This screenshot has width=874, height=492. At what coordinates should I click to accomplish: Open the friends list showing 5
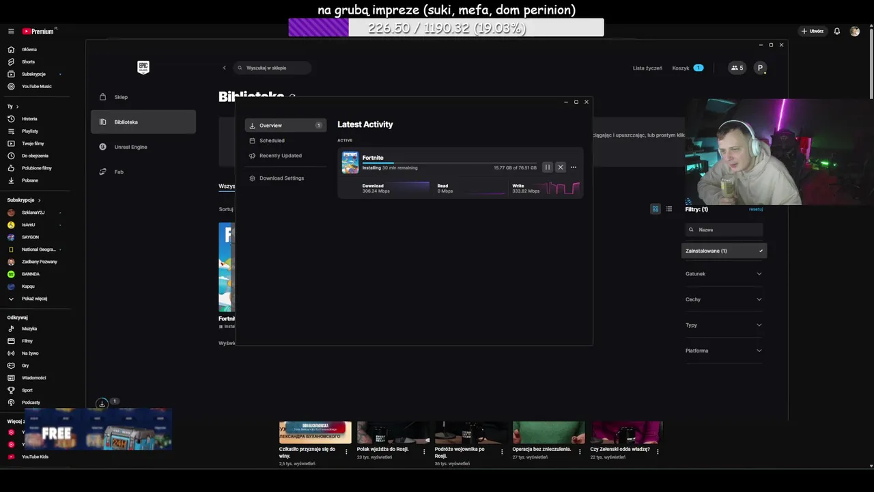(x=737, y=68)
